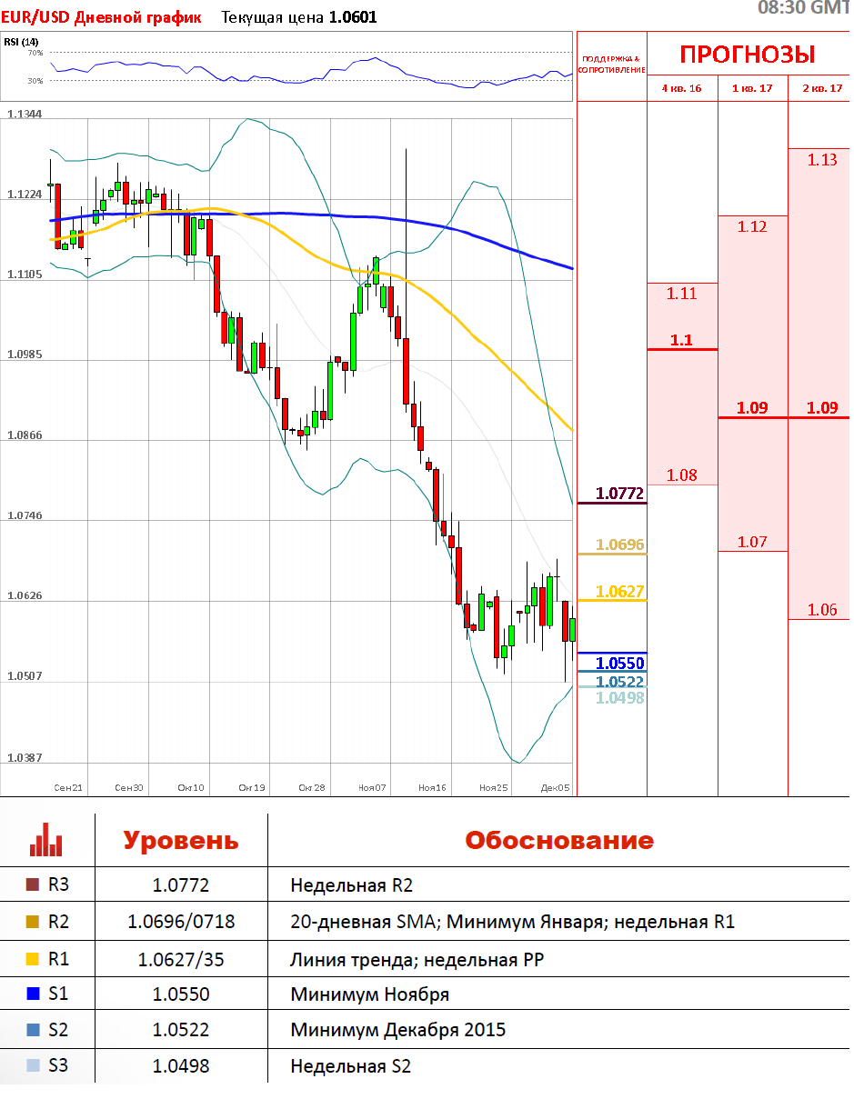The width and height of the screenshot is (854, 1099).
Task: Click the 1.0550 support level marker
Action: [x=619, y=664]
